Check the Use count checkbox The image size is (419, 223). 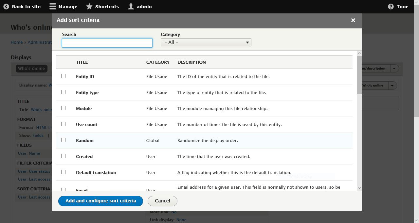point(64,124)
